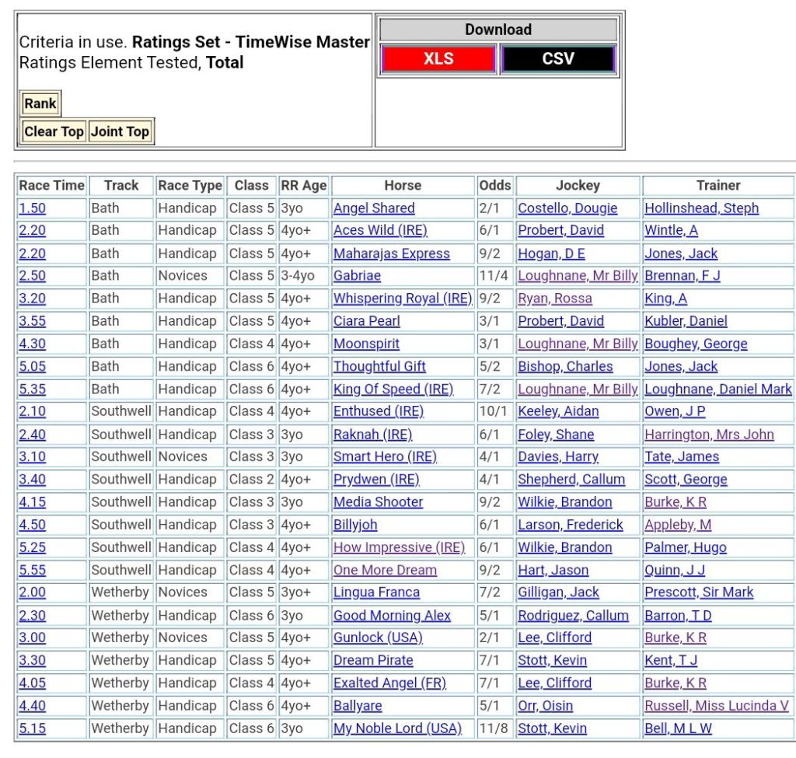The width and height of the screenshot is (796, 758).
Task: View trainer Russell, Miss Lucinda V
Action: point(716,706)
